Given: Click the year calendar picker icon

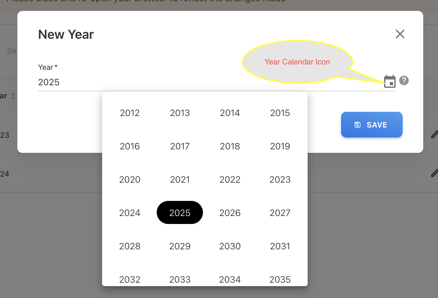Looking at the screenshot, I should pyautogui.click(x=390, y=81).
